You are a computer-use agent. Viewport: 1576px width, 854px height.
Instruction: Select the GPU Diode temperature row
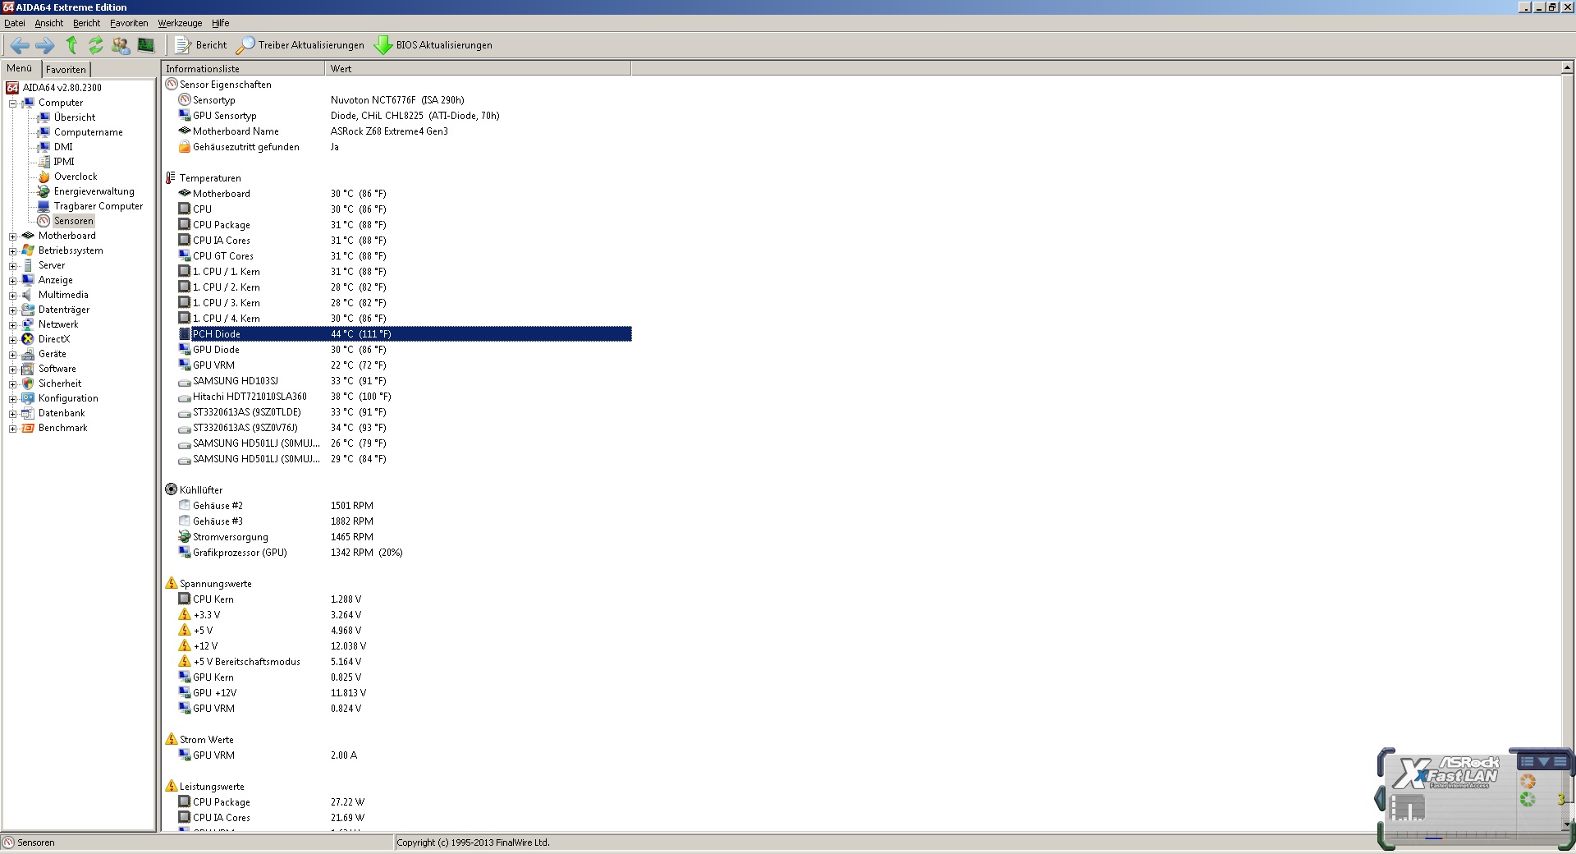coord(405,350)
